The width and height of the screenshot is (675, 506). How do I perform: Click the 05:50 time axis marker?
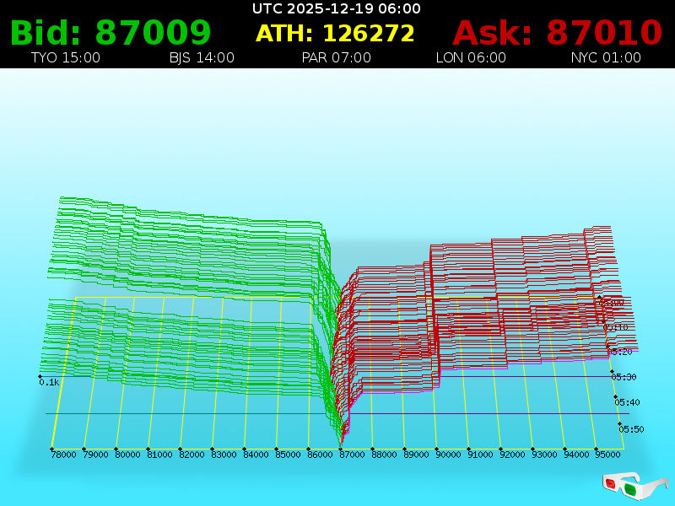coord(630,429)
